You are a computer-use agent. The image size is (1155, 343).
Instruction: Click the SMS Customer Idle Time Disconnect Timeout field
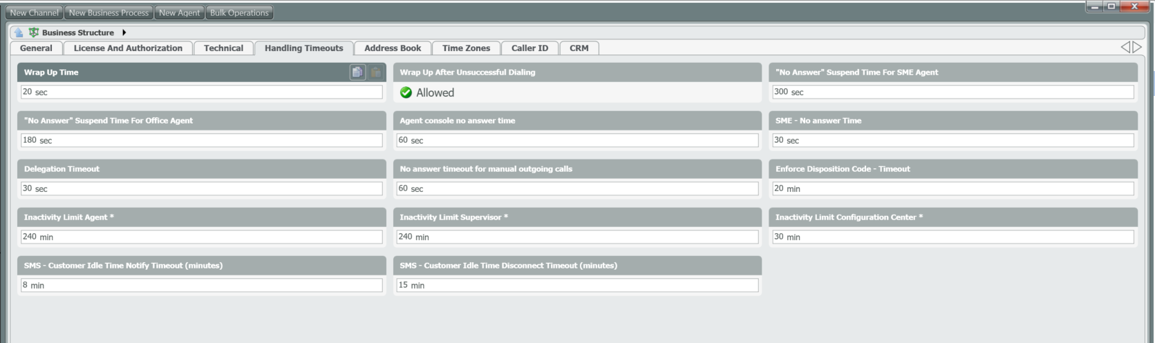pos(577,285)
